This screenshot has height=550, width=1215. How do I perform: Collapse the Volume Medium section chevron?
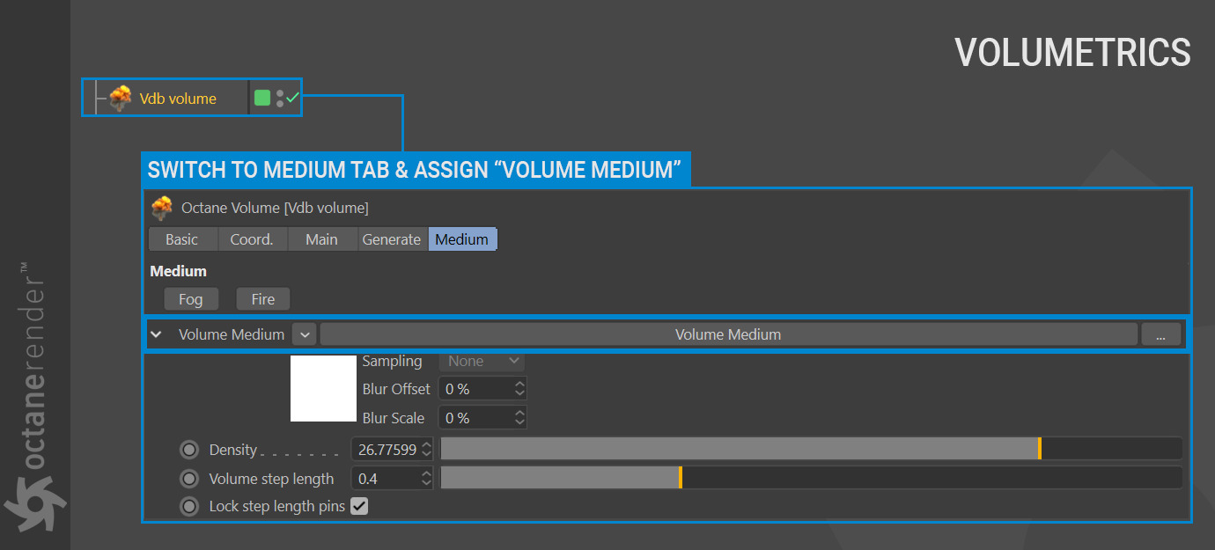point(157,334)
